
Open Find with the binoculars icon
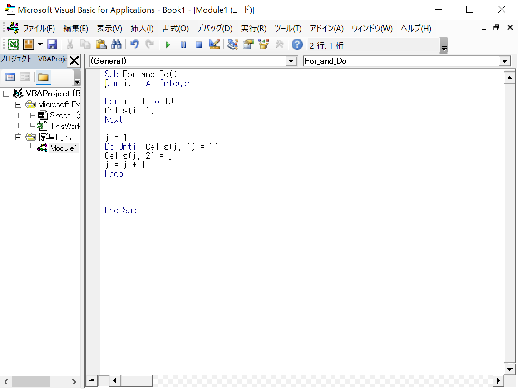[x=116, y=44]
